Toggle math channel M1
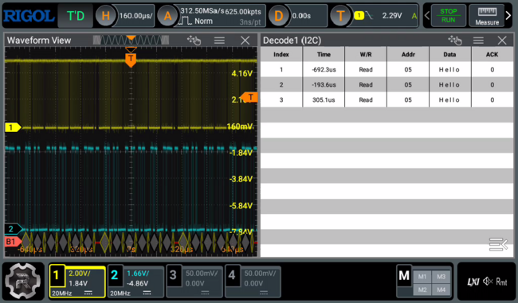Image resolution: width=518 pixels, height=303 pixels. [x=422, y=277]
